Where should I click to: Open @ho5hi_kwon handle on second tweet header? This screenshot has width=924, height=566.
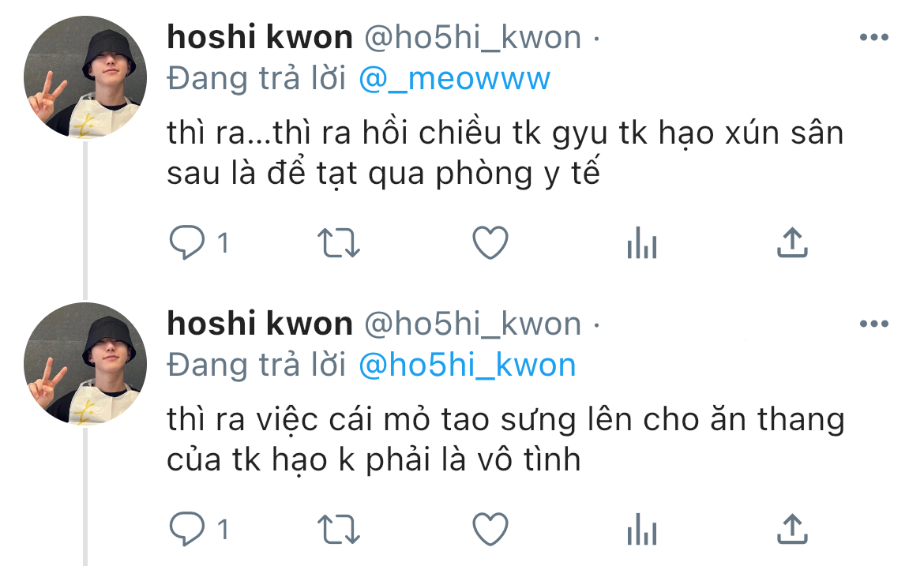(472, 324)
